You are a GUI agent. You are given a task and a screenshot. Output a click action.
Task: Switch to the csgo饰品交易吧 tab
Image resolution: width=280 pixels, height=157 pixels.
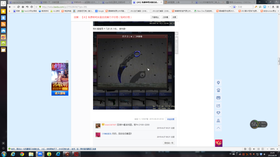pyautogui.click(x=116, y=2)
